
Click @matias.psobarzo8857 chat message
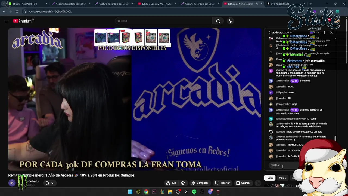(x=299, y=138)
